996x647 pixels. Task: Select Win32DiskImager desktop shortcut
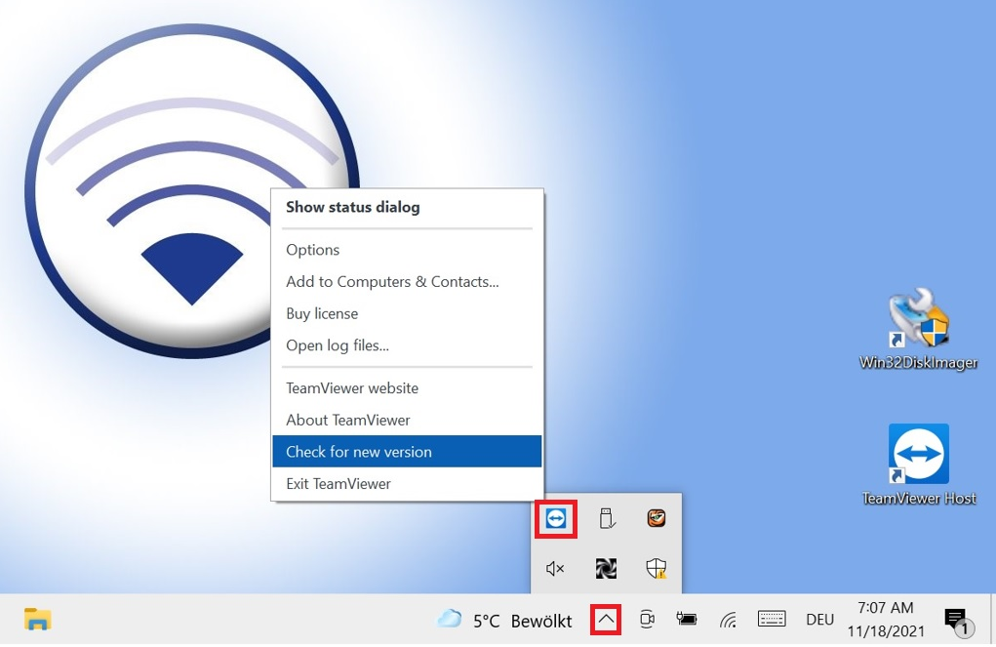pyautogui.click(x=919, y=329)
